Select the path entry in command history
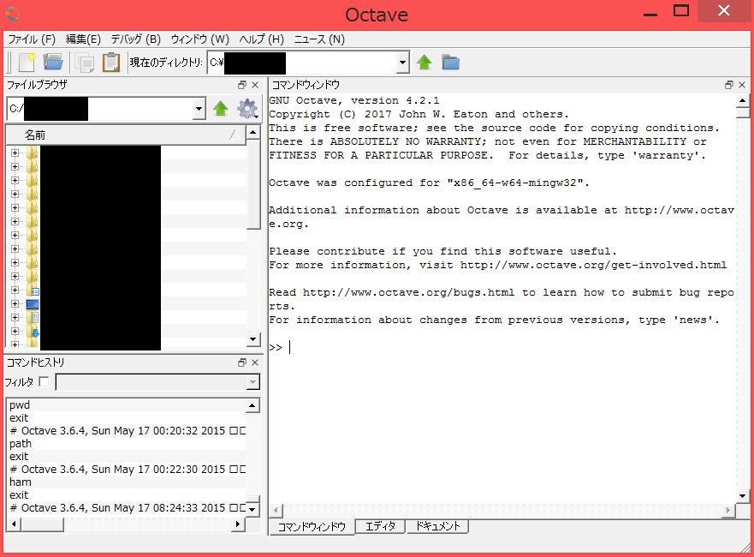 pos(127,443)
